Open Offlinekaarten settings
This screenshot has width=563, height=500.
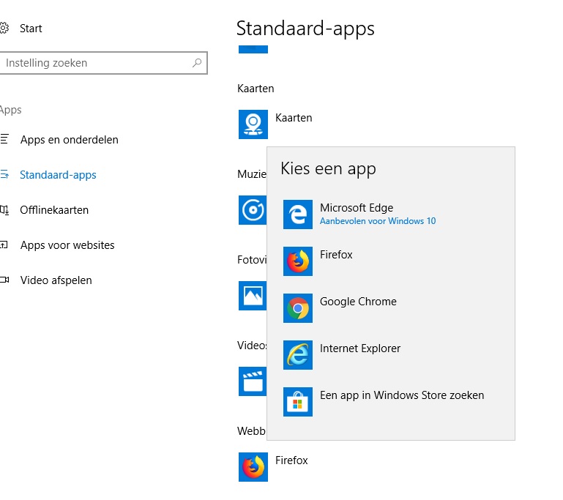[x=54, y=210]
